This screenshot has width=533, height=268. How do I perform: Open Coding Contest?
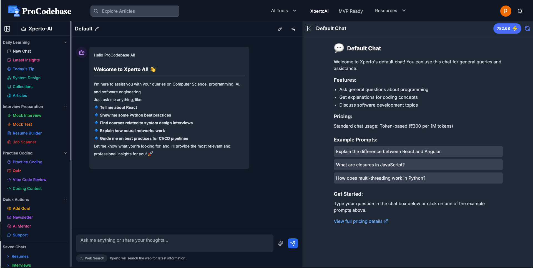pyautogui.click(x=24, y=189)
